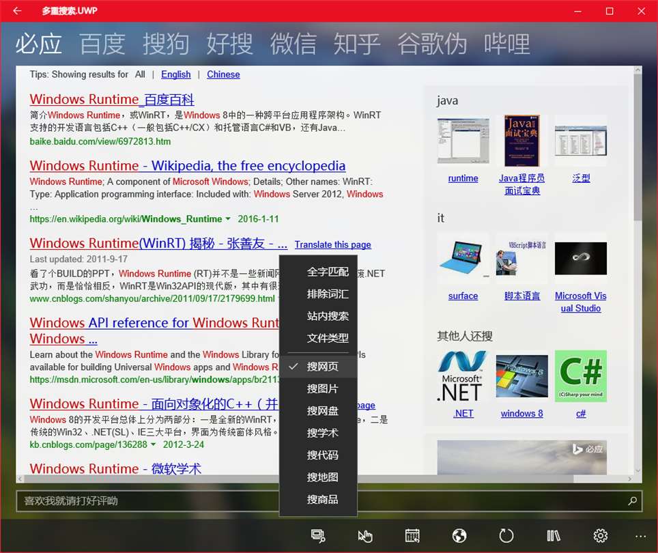Click Translate this page link
Viewport: 658px width, 553px height.
(x=333, y=244)
